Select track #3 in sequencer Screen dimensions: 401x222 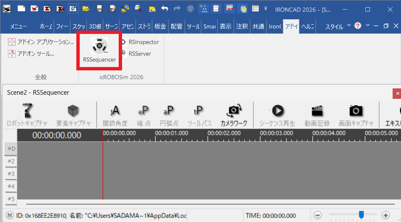click(x=11, y=174)
